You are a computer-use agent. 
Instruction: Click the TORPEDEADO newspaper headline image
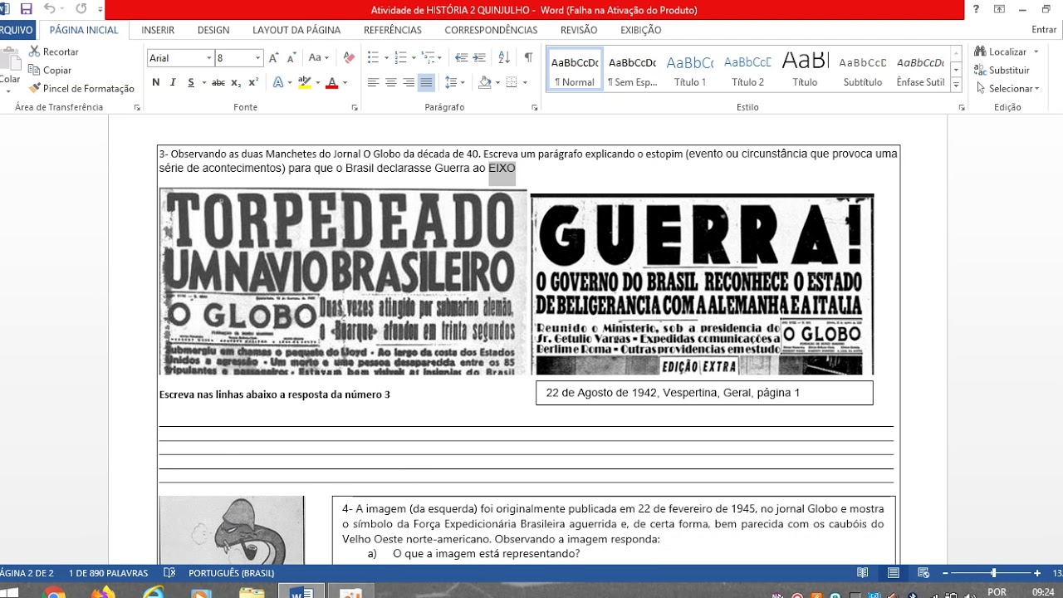point(343,282)
